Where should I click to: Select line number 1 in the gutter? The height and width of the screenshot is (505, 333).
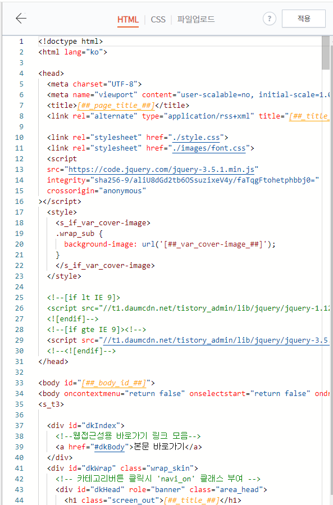[x=21, y=41]
